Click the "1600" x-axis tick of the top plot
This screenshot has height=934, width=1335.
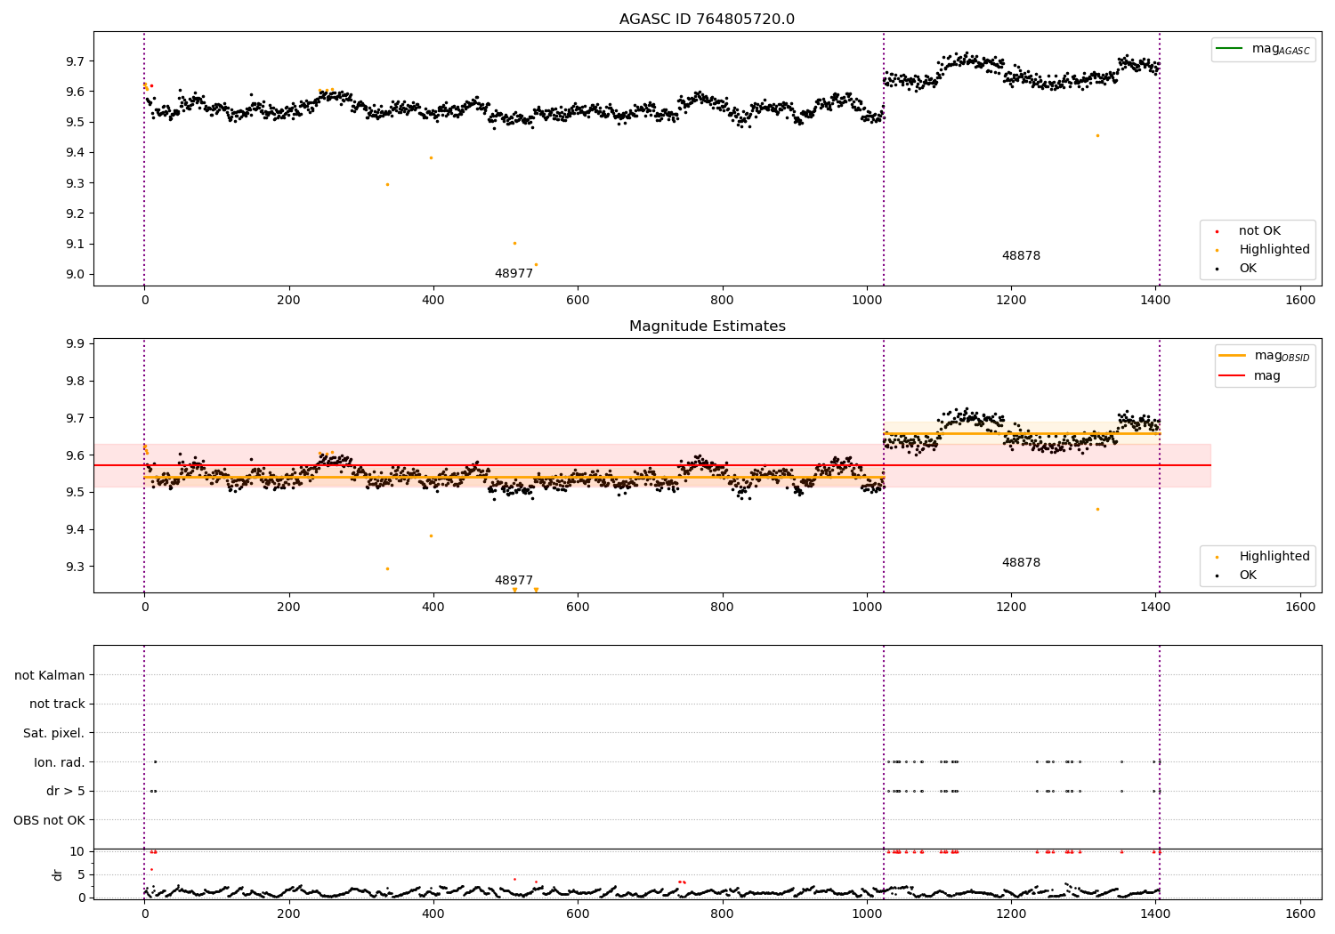pyautogui.click(x=1300, y=301)
